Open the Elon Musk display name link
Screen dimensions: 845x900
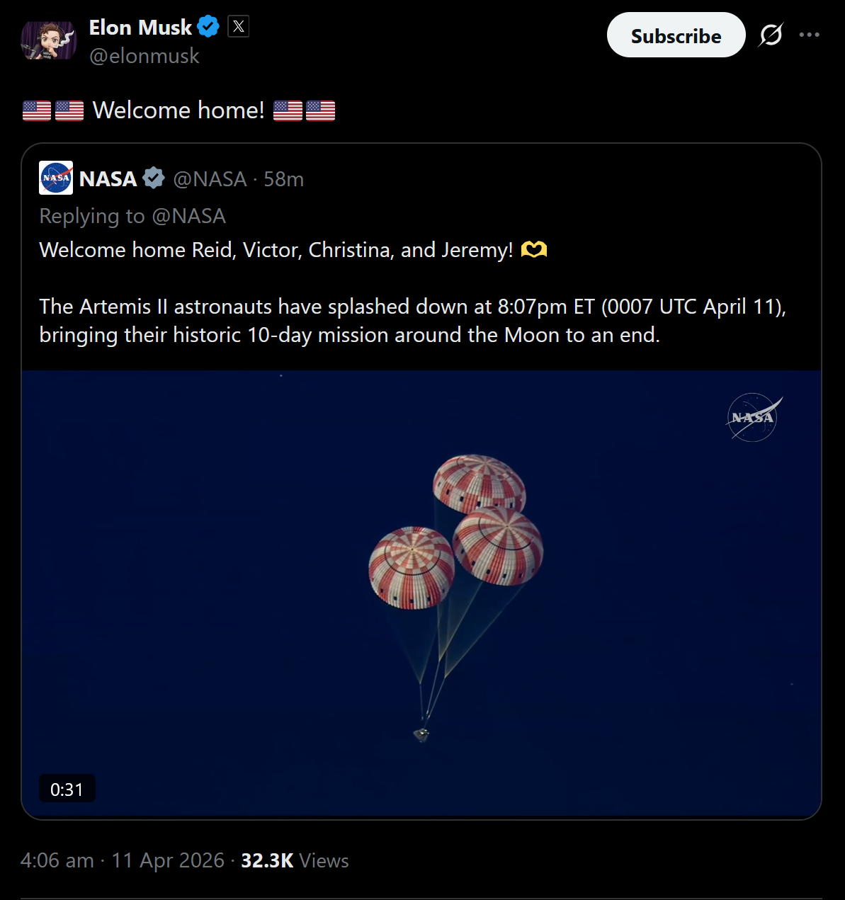coord(140,28)
